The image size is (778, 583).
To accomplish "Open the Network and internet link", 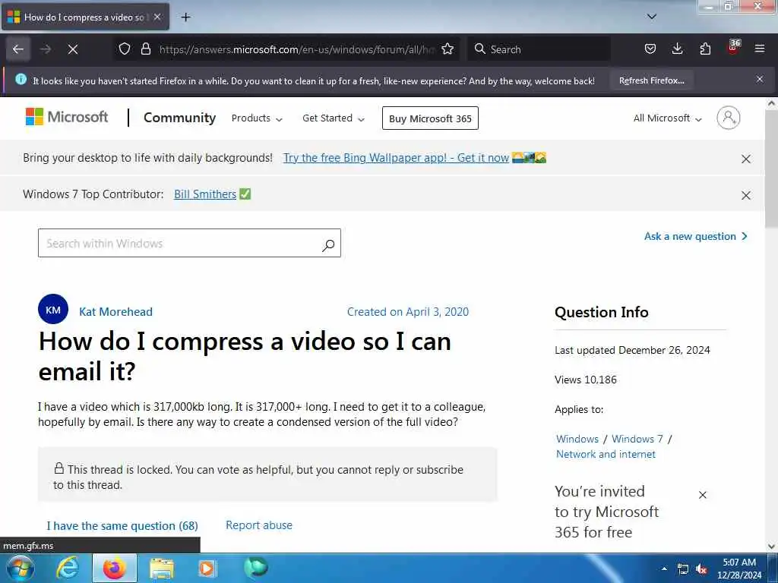I will [606, 454].
